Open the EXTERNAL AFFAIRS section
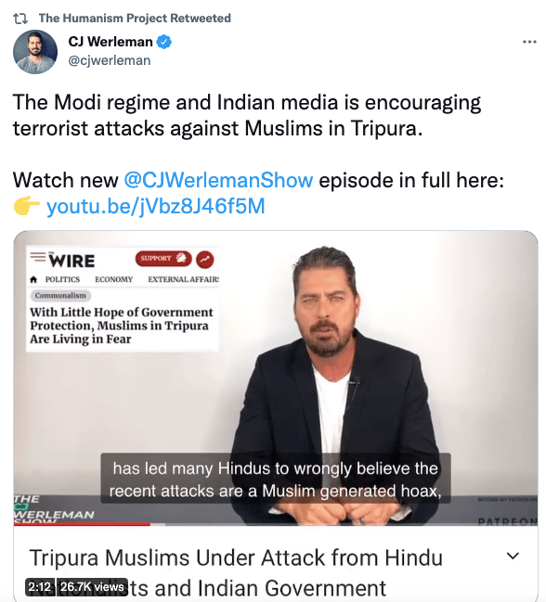The image size is (546, 602). (x=184, y=279)
